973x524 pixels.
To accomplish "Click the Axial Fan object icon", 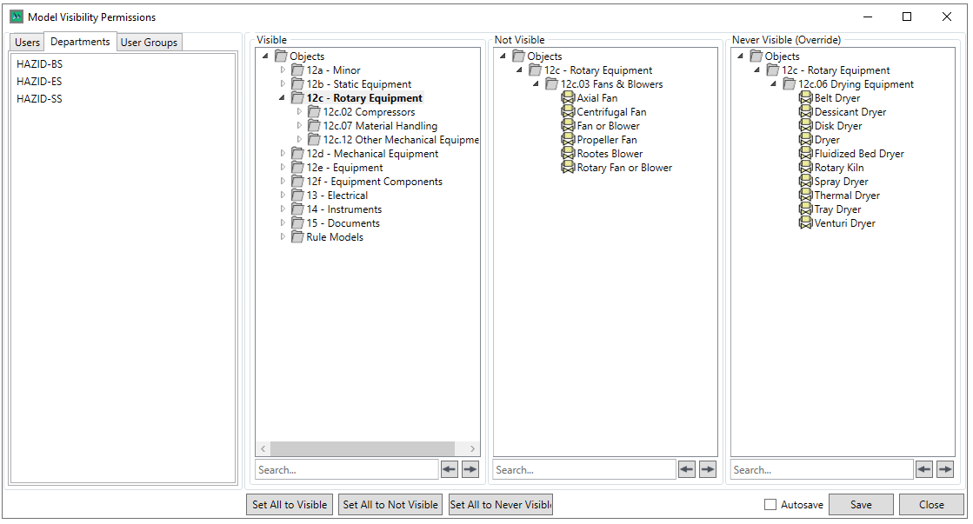I will pyautogui.click(x=569, y=98).
